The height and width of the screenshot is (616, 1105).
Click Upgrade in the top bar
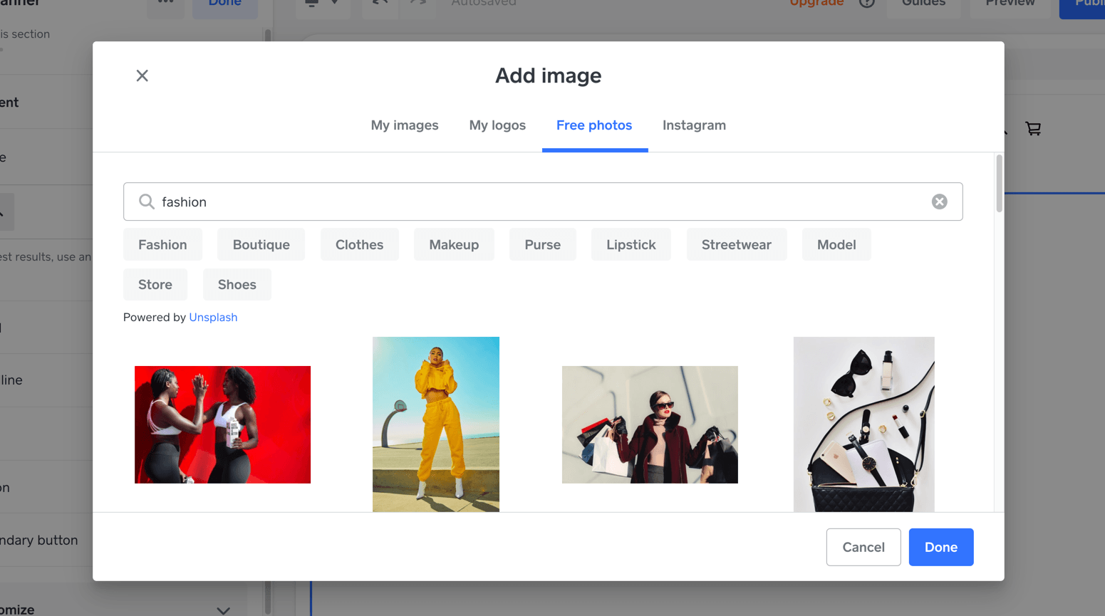point(816,3)
